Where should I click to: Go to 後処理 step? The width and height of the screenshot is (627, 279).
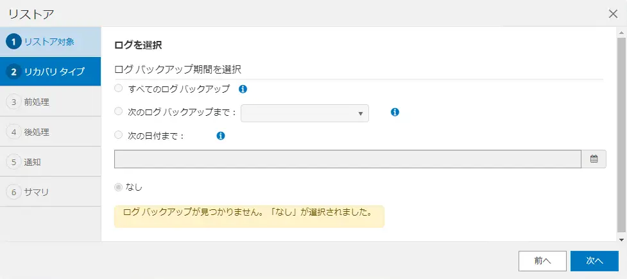click(51, 132)
